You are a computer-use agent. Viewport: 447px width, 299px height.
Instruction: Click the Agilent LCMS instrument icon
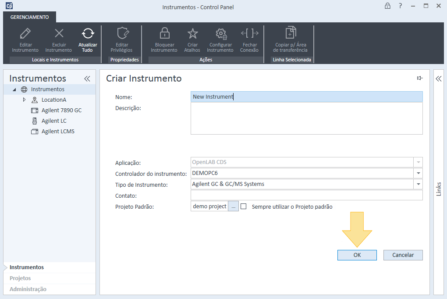tap(35, 132)
